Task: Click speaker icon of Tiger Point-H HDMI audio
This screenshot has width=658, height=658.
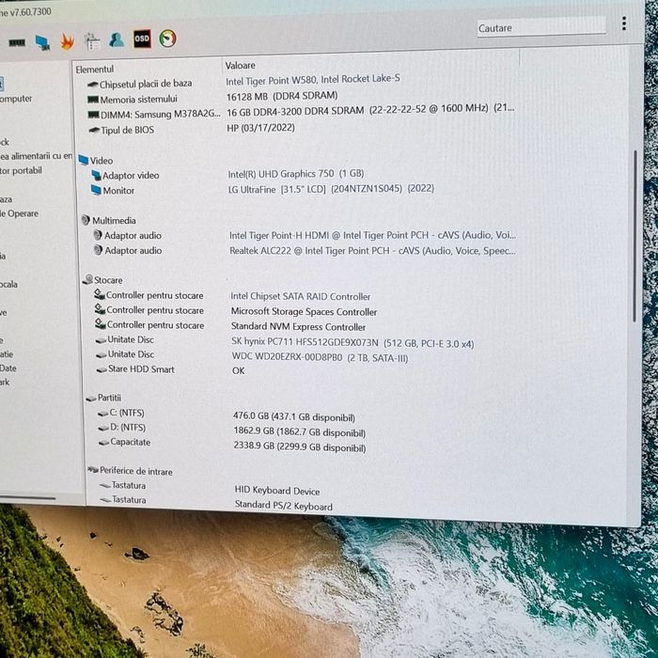Action: pyautogui.click(x=98, y=235)
